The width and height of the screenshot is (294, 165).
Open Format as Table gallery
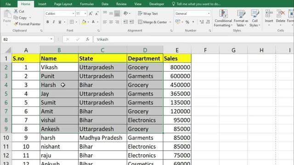241,18
